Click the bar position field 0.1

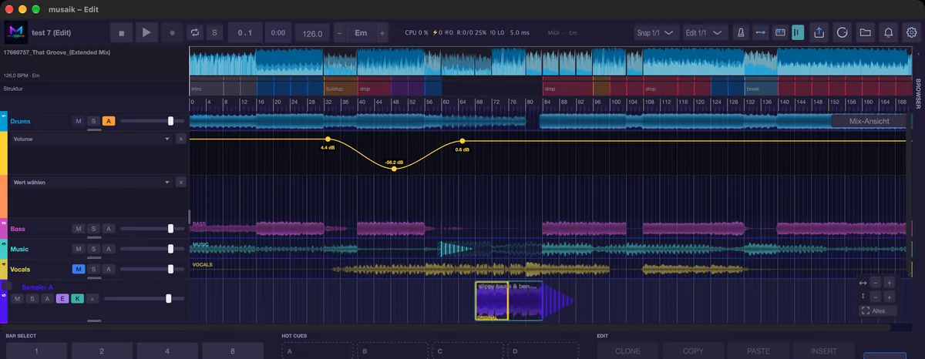(x=246, y=33)
